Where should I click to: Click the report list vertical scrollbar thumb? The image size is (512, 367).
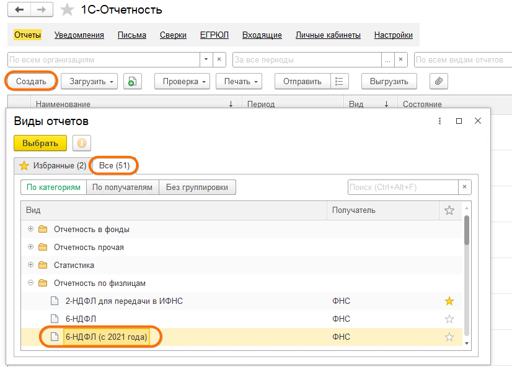[x=467, y=230]
